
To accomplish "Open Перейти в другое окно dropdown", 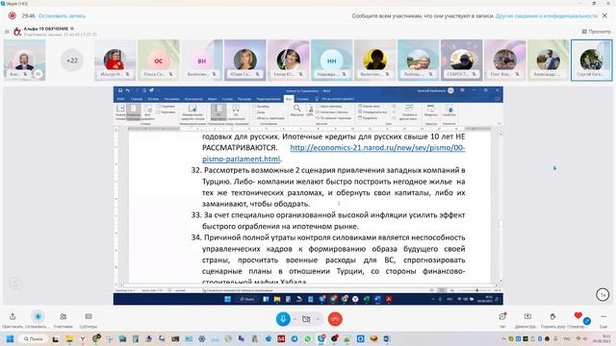I will point(408,112).
